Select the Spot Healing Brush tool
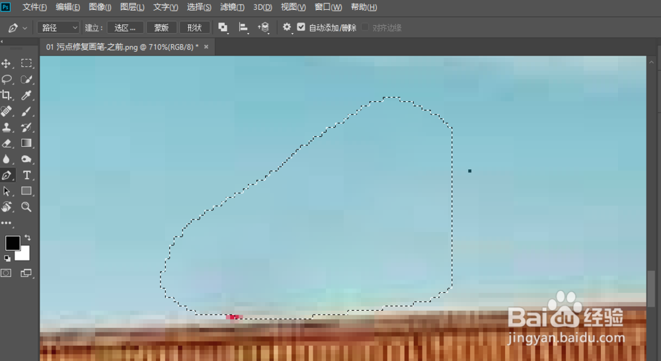The image size is (661, 361). [x=7, y=111]
